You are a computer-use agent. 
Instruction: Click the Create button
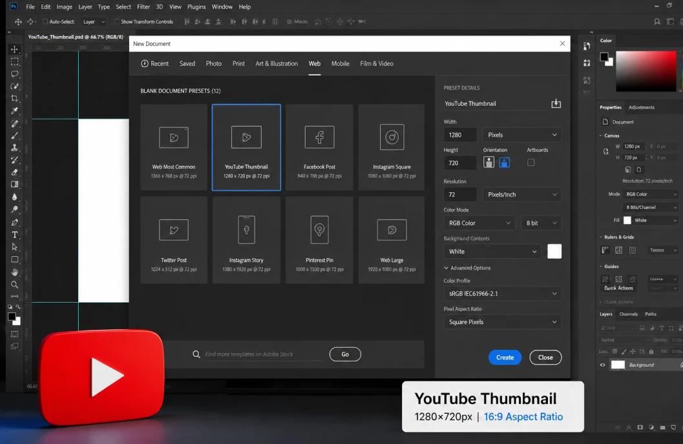tap(505, 358)
